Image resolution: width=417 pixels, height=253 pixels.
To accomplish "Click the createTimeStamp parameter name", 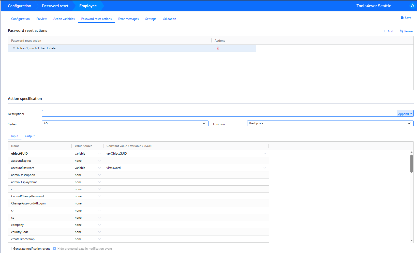I will (23, 239).
